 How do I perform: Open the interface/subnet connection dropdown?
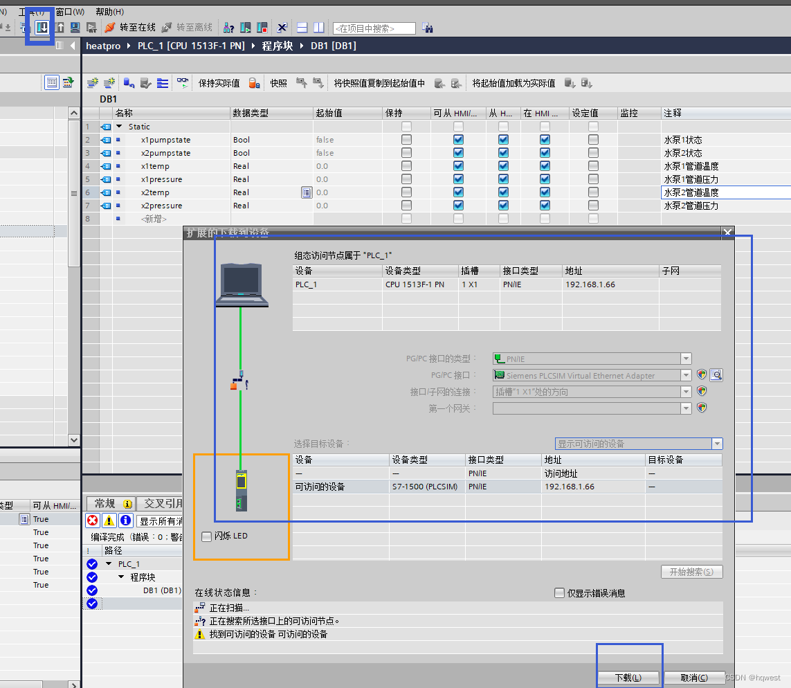686,392
